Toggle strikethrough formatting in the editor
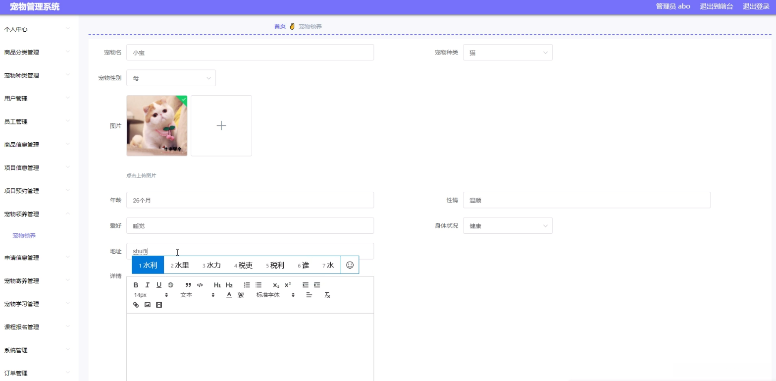Viewport: 776px width, 381px height. click(170, 285)
